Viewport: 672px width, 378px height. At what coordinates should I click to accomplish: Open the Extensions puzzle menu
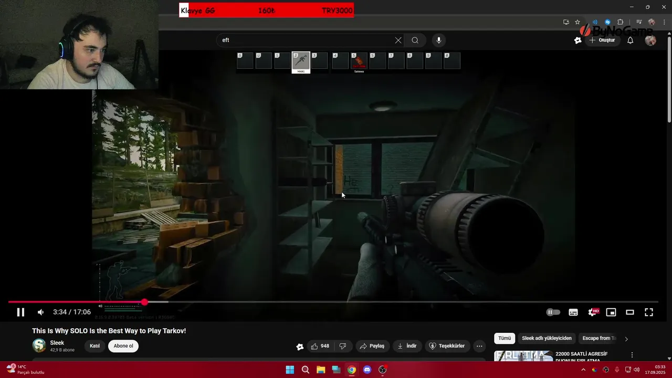pyautogui.click(x=620, y=22)
